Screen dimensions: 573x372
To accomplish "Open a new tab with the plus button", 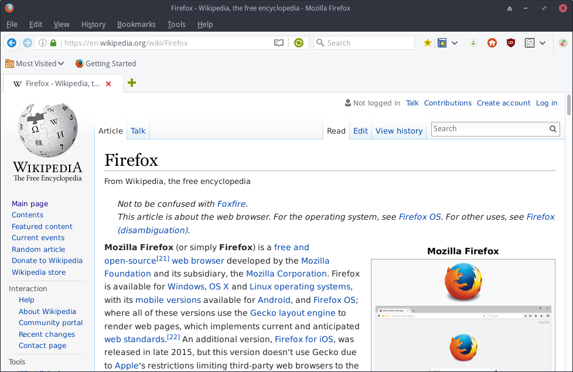I will (132, 83).
